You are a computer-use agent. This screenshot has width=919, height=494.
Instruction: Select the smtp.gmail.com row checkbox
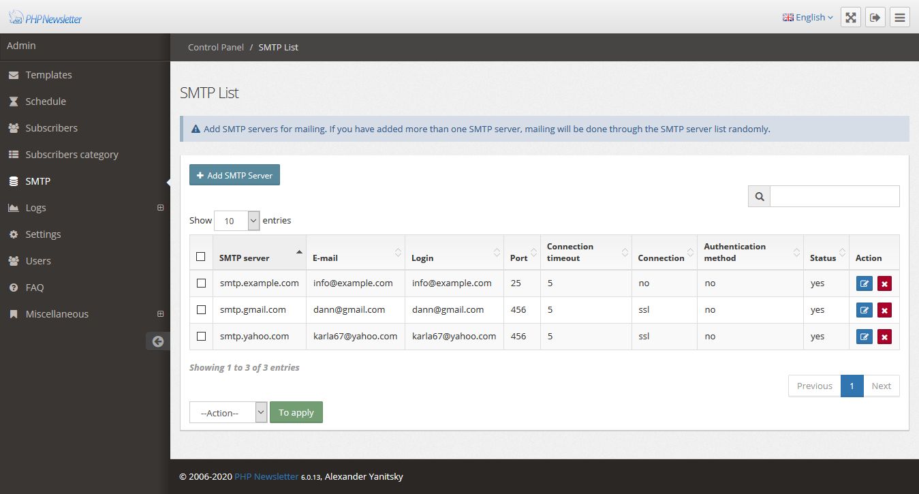coord(201,310)
